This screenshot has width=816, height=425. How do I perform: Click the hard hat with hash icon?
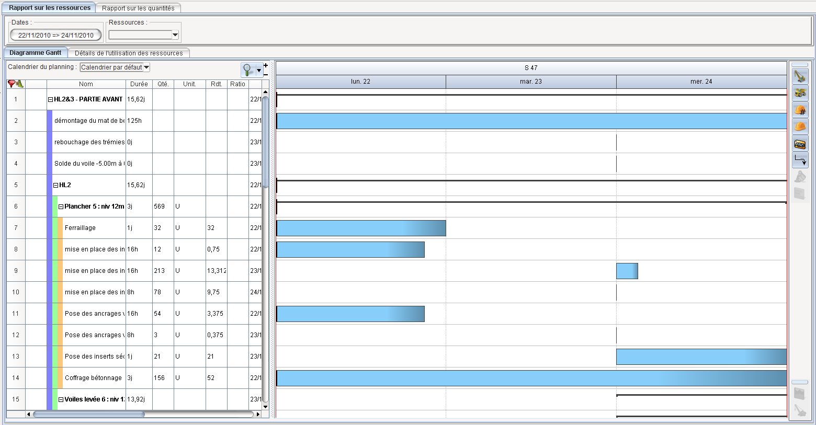pyautogui.click(x=800, y=110)
